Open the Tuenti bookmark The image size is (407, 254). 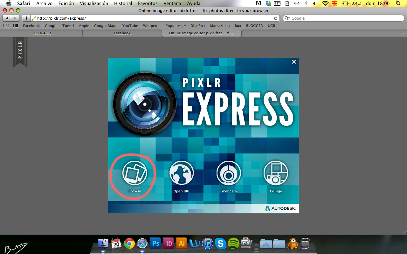(68, 26)
